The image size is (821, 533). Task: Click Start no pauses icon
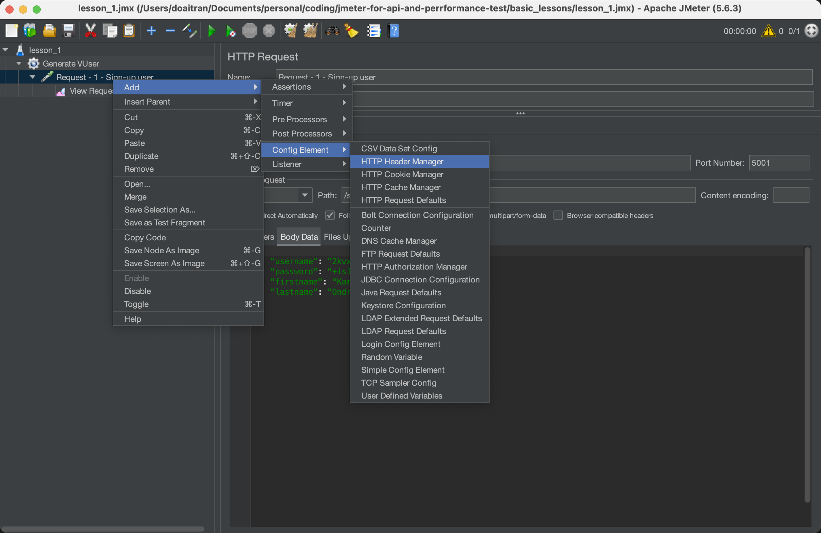click(x=231, y=31)
